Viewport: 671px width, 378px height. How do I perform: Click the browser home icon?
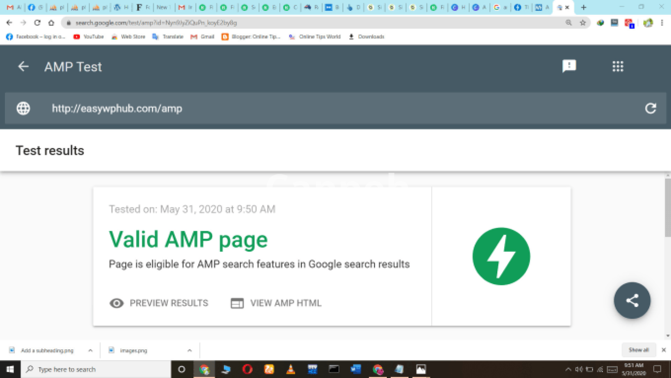(x=51, y=23)
